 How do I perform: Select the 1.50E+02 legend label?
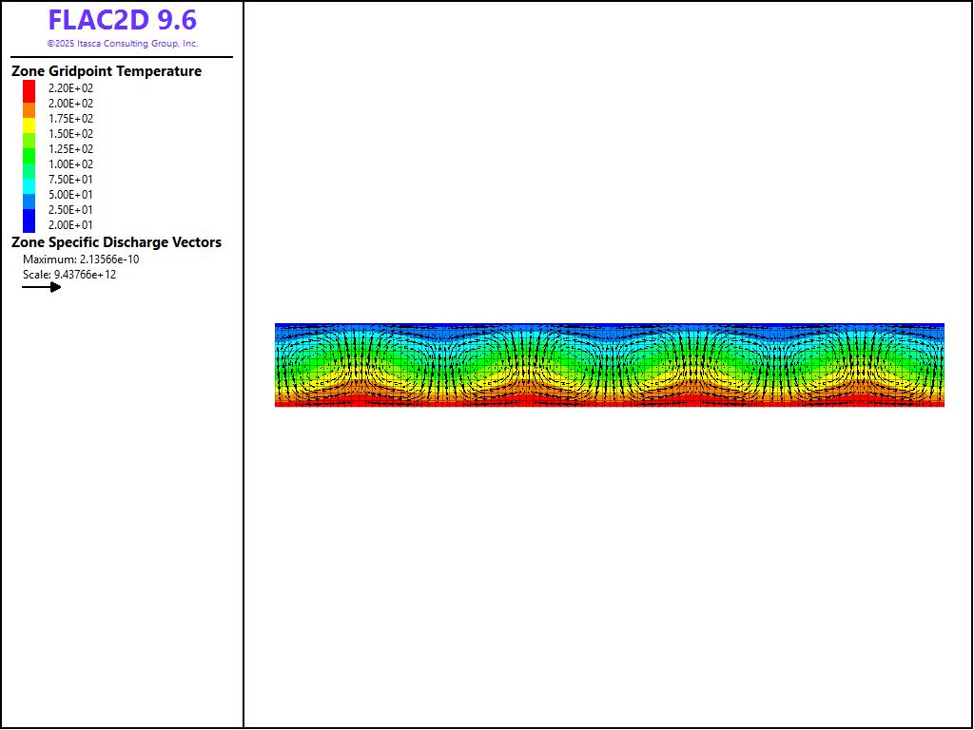click(x=70, y=134)
